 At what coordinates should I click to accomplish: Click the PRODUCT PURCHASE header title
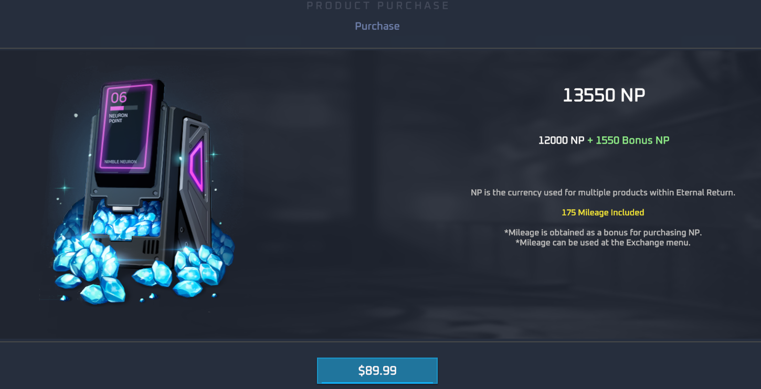coord(378,6)
